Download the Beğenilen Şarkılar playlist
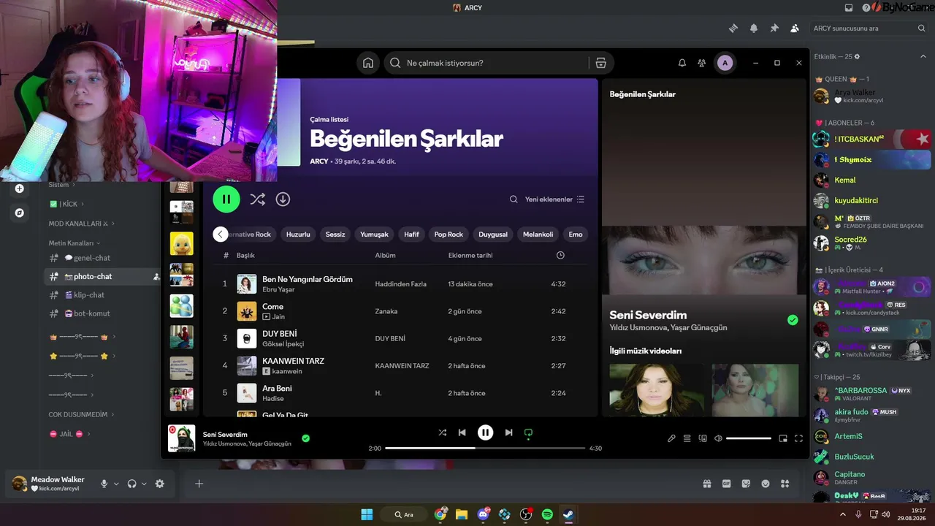The image size is (935, 526). pyautogui.click(x=283, y=199)
